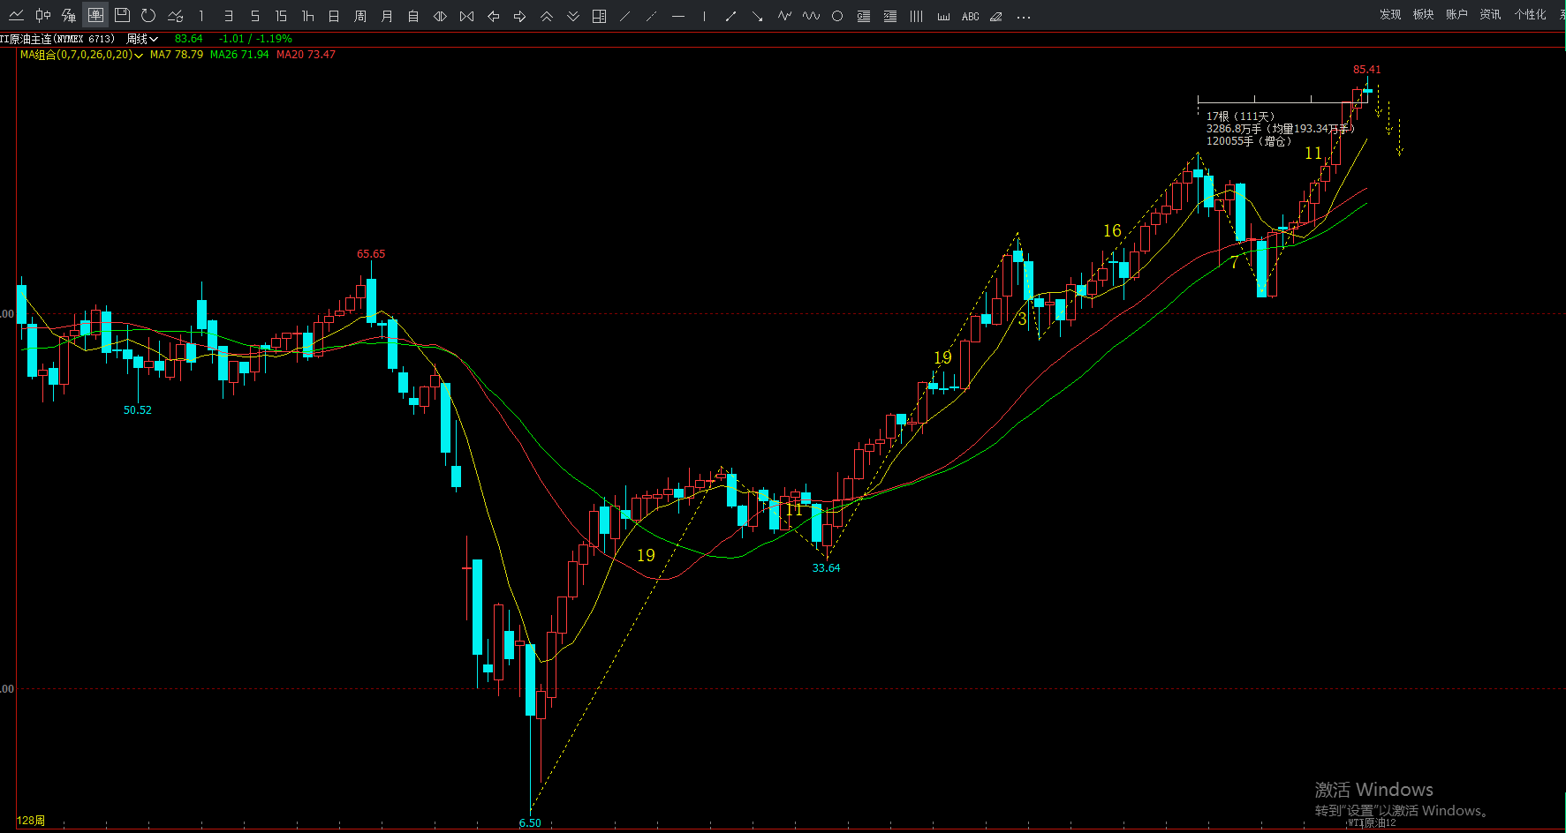This screenshot has width=1566, height=833.
Task: Click the save chart icon
Action: [x=122, y=15]
